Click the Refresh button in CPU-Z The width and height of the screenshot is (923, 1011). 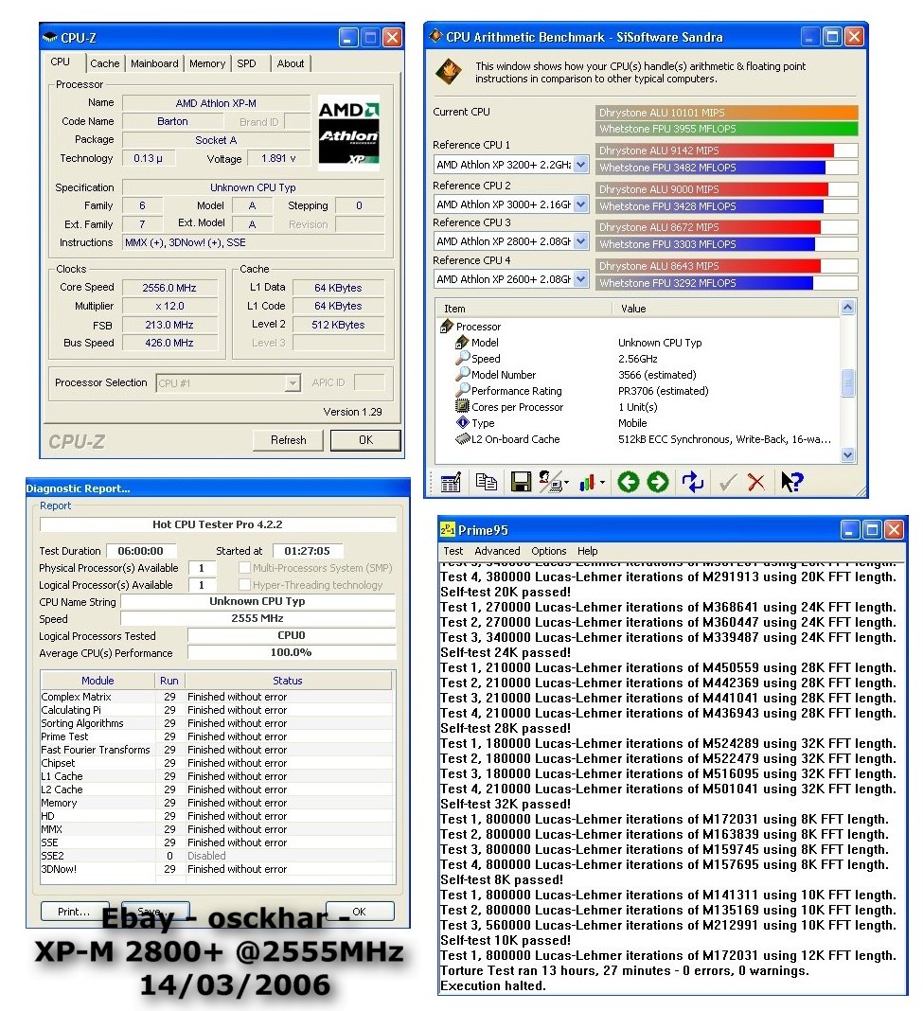[288, 440]
